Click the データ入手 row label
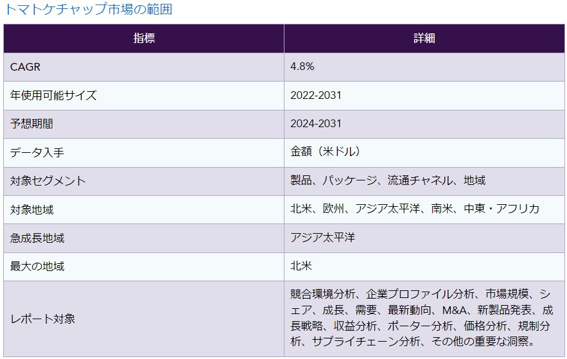Image resolution: width=567 pixels, height=359 pixels. click(37, 153)
